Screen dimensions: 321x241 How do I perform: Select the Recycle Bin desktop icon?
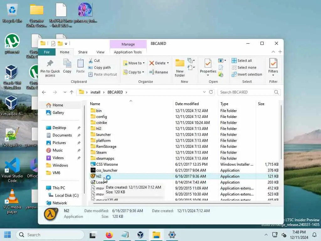(12, 13)
